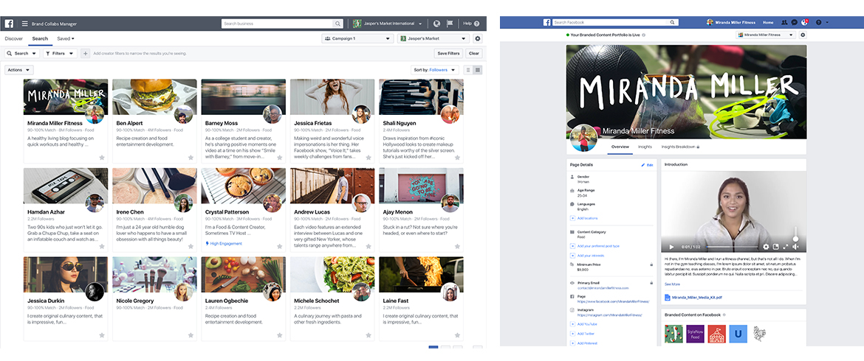864x361 pixels.
Task: Click the See More link under Introduction
Action: click(672, 284)
